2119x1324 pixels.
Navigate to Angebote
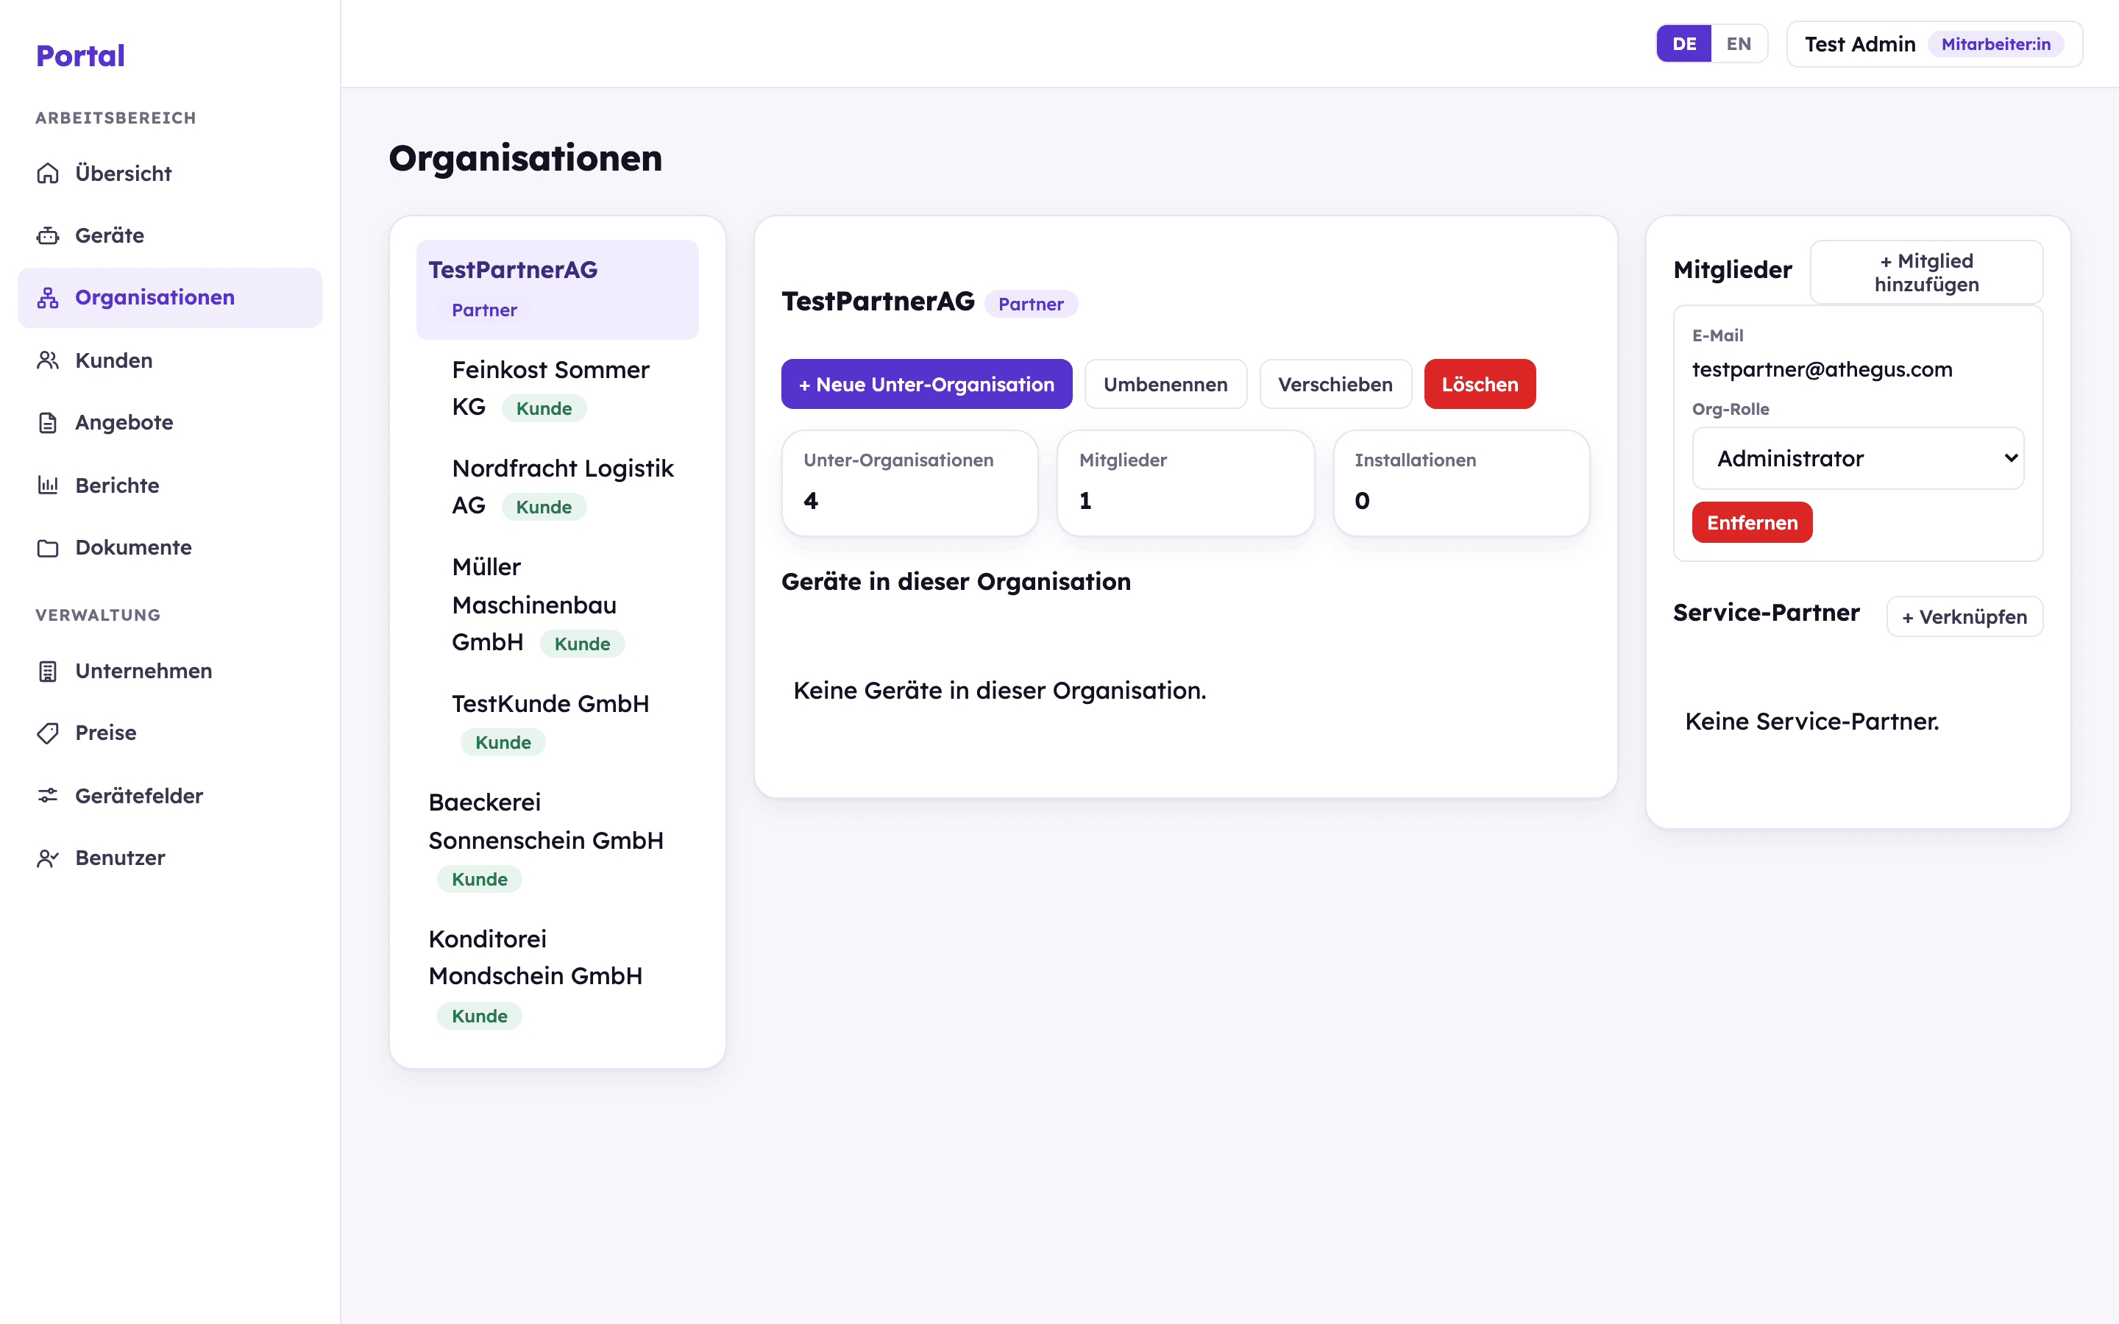[x=170, y=423]
